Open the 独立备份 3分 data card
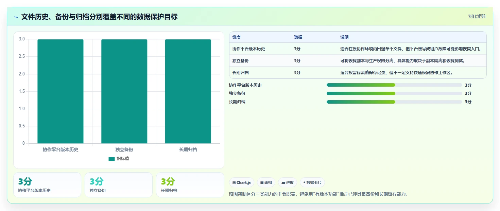The height and width of the screenshot is (211, 500). pos(119,185)
